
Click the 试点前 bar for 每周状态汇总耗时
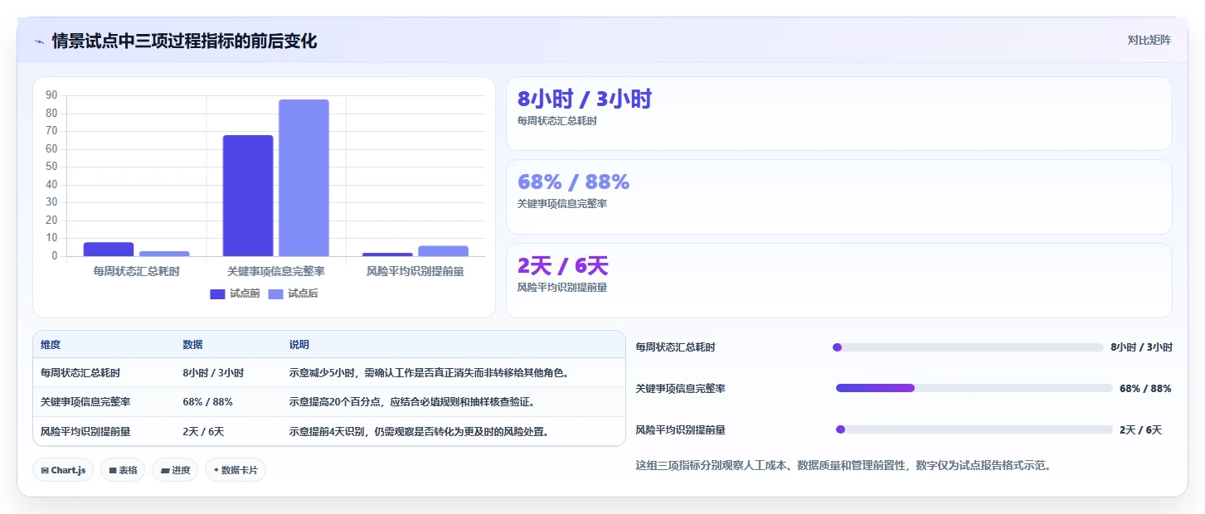click(x=109, y=249)
